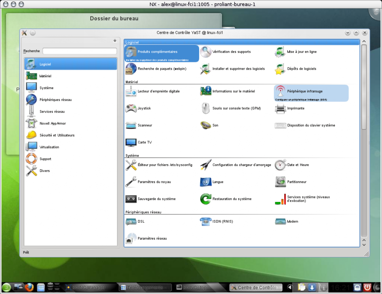Open the ISDN (RNIS) configuration
382x294 pixels.
206,221
